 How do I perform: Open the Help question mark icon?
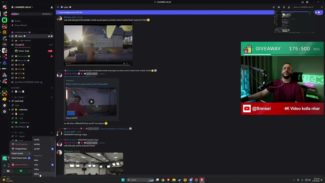(x=307, y=2)
